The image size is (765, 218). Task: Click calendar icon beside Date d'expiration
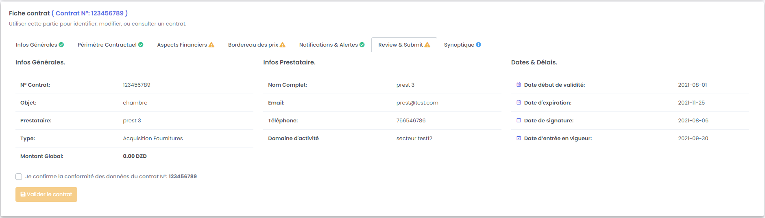click(x=519, y=103)
